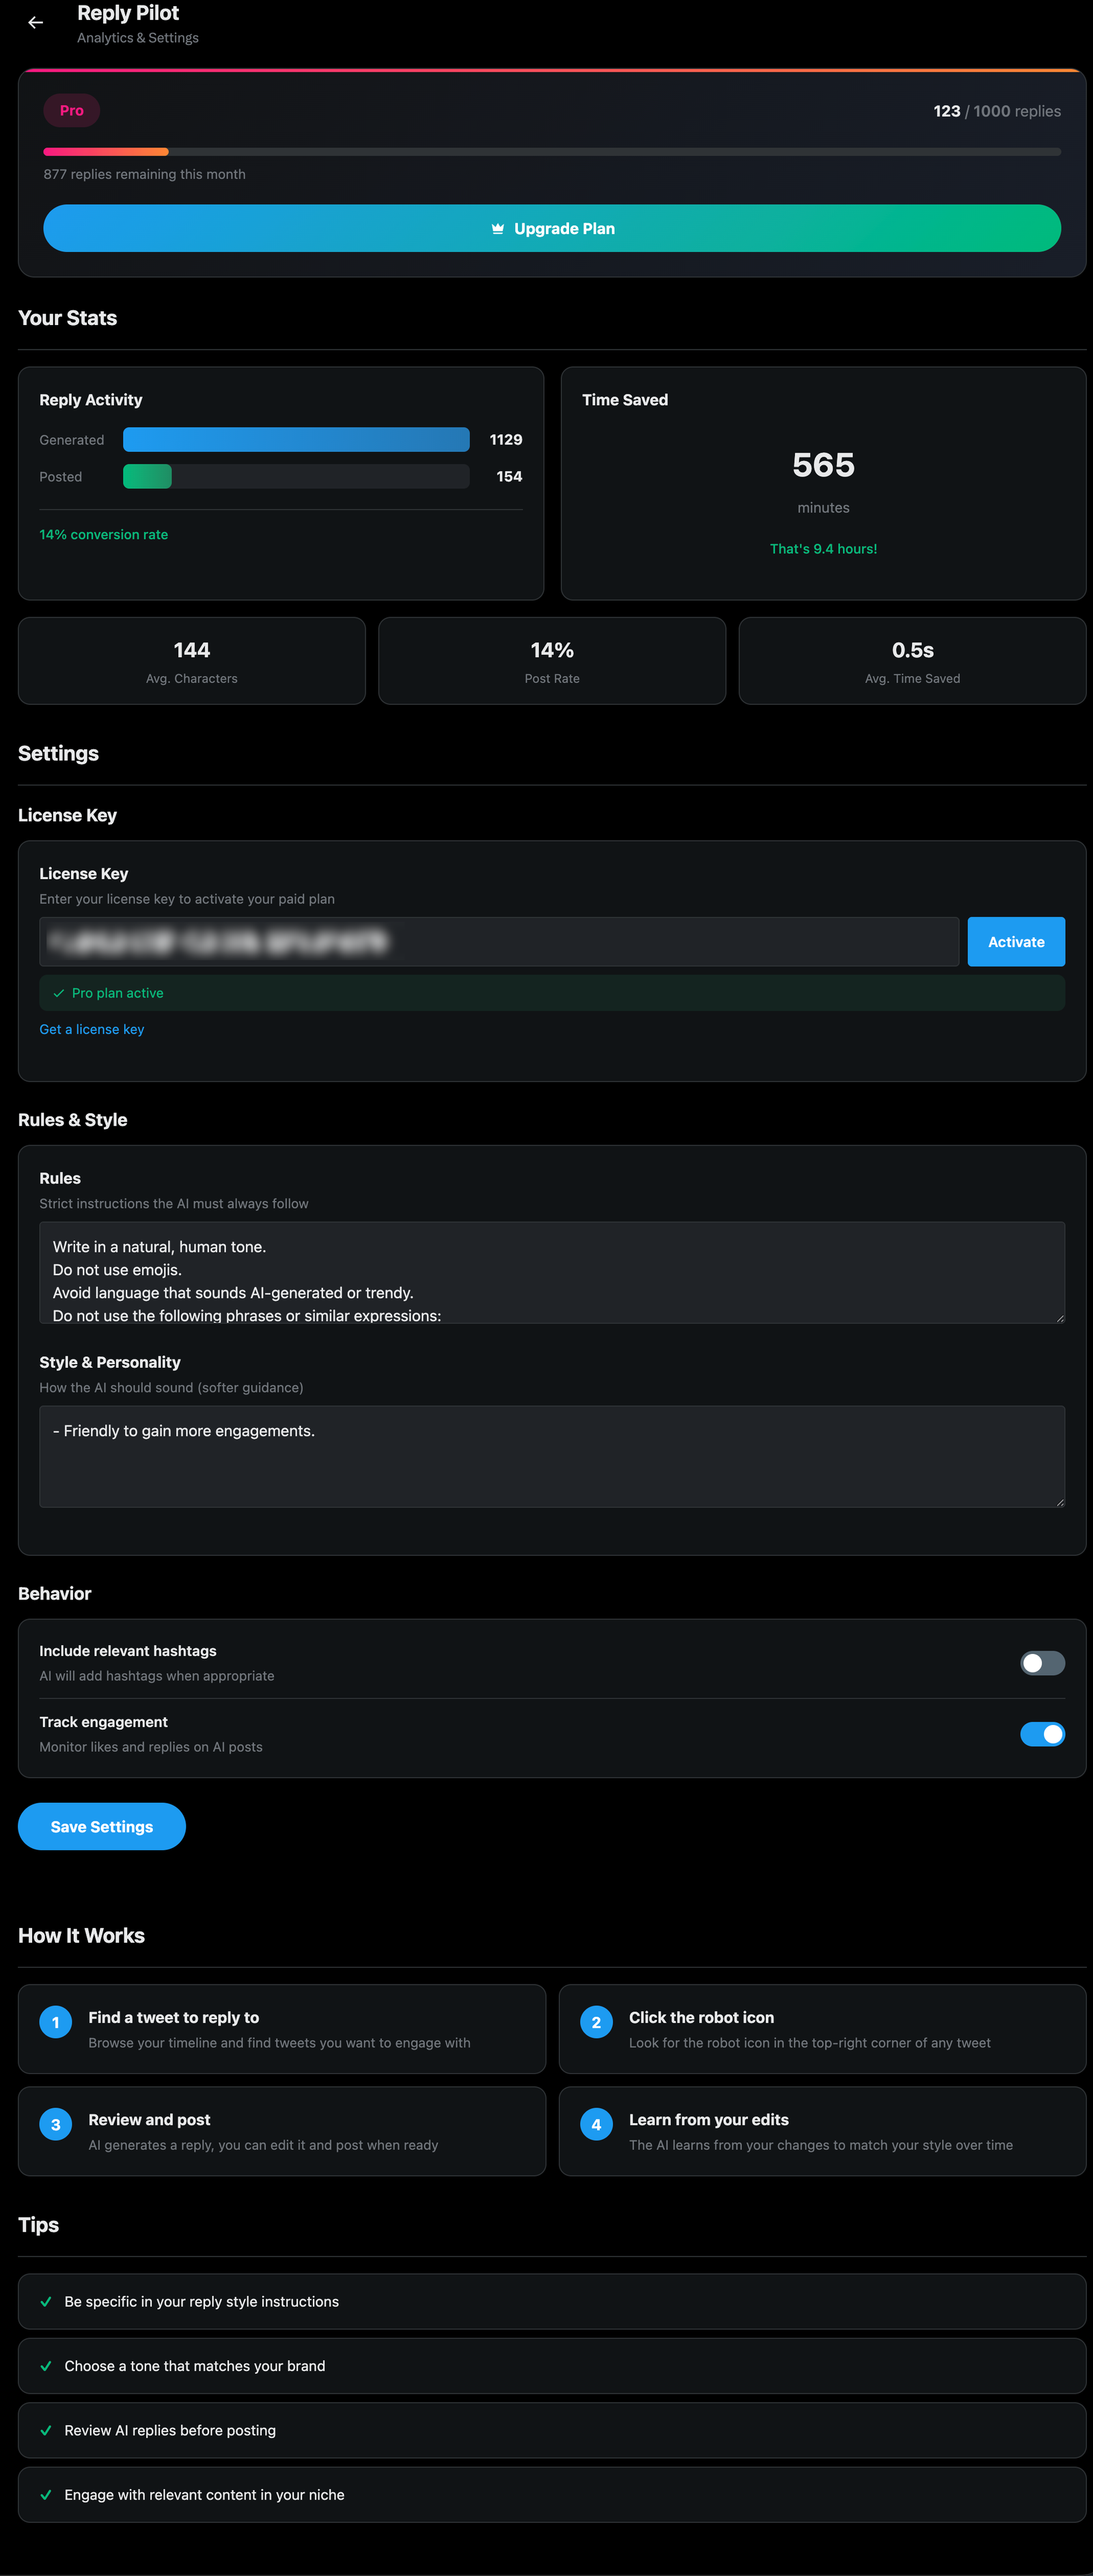Image resolution: width=1093 pixels, height=2576 pixels.
Task: Click the Pro plan badge
Action: tap(71, 111)
